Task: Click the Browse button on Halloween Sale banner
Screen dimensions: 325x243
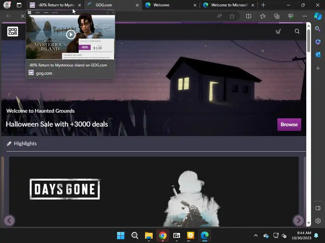Action: (x=289, y=124)
